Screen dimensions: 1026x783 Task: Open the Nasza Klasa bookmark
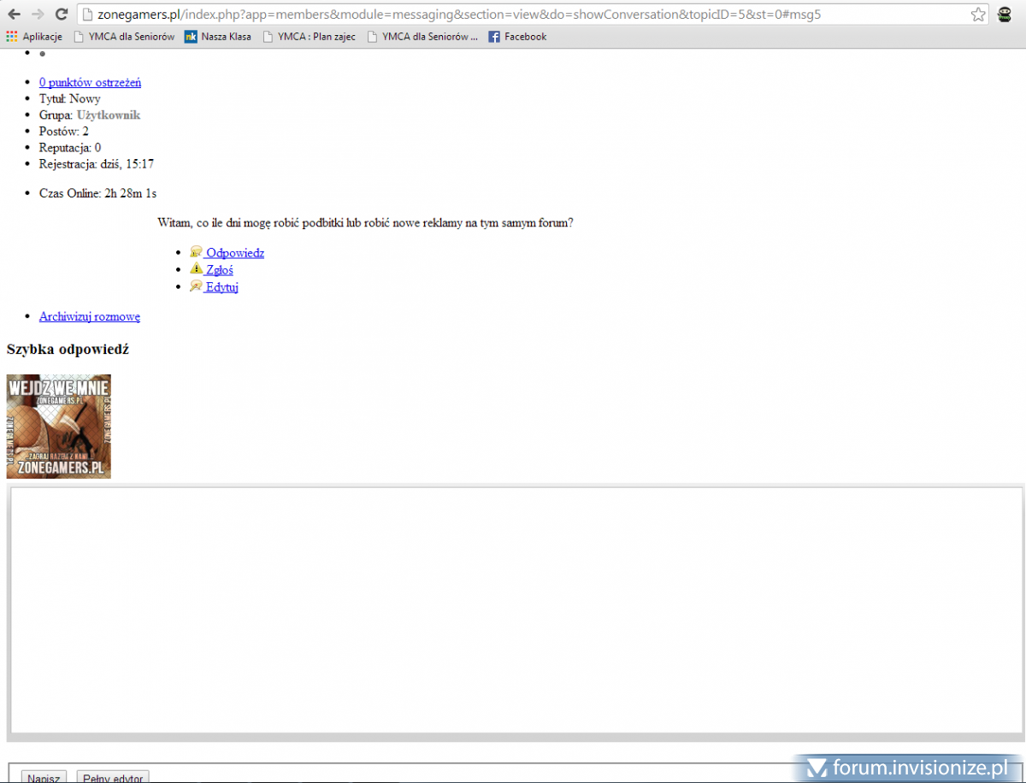(218, 37)
